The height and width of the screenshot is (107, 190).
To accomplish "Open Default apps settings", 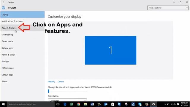I will tap(23, 75).
